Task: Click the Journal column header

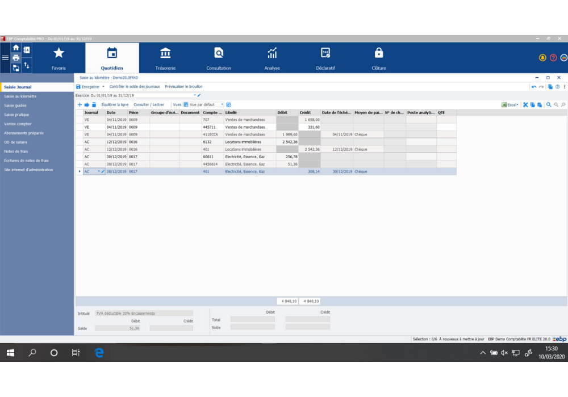Action: click(94, 113)
